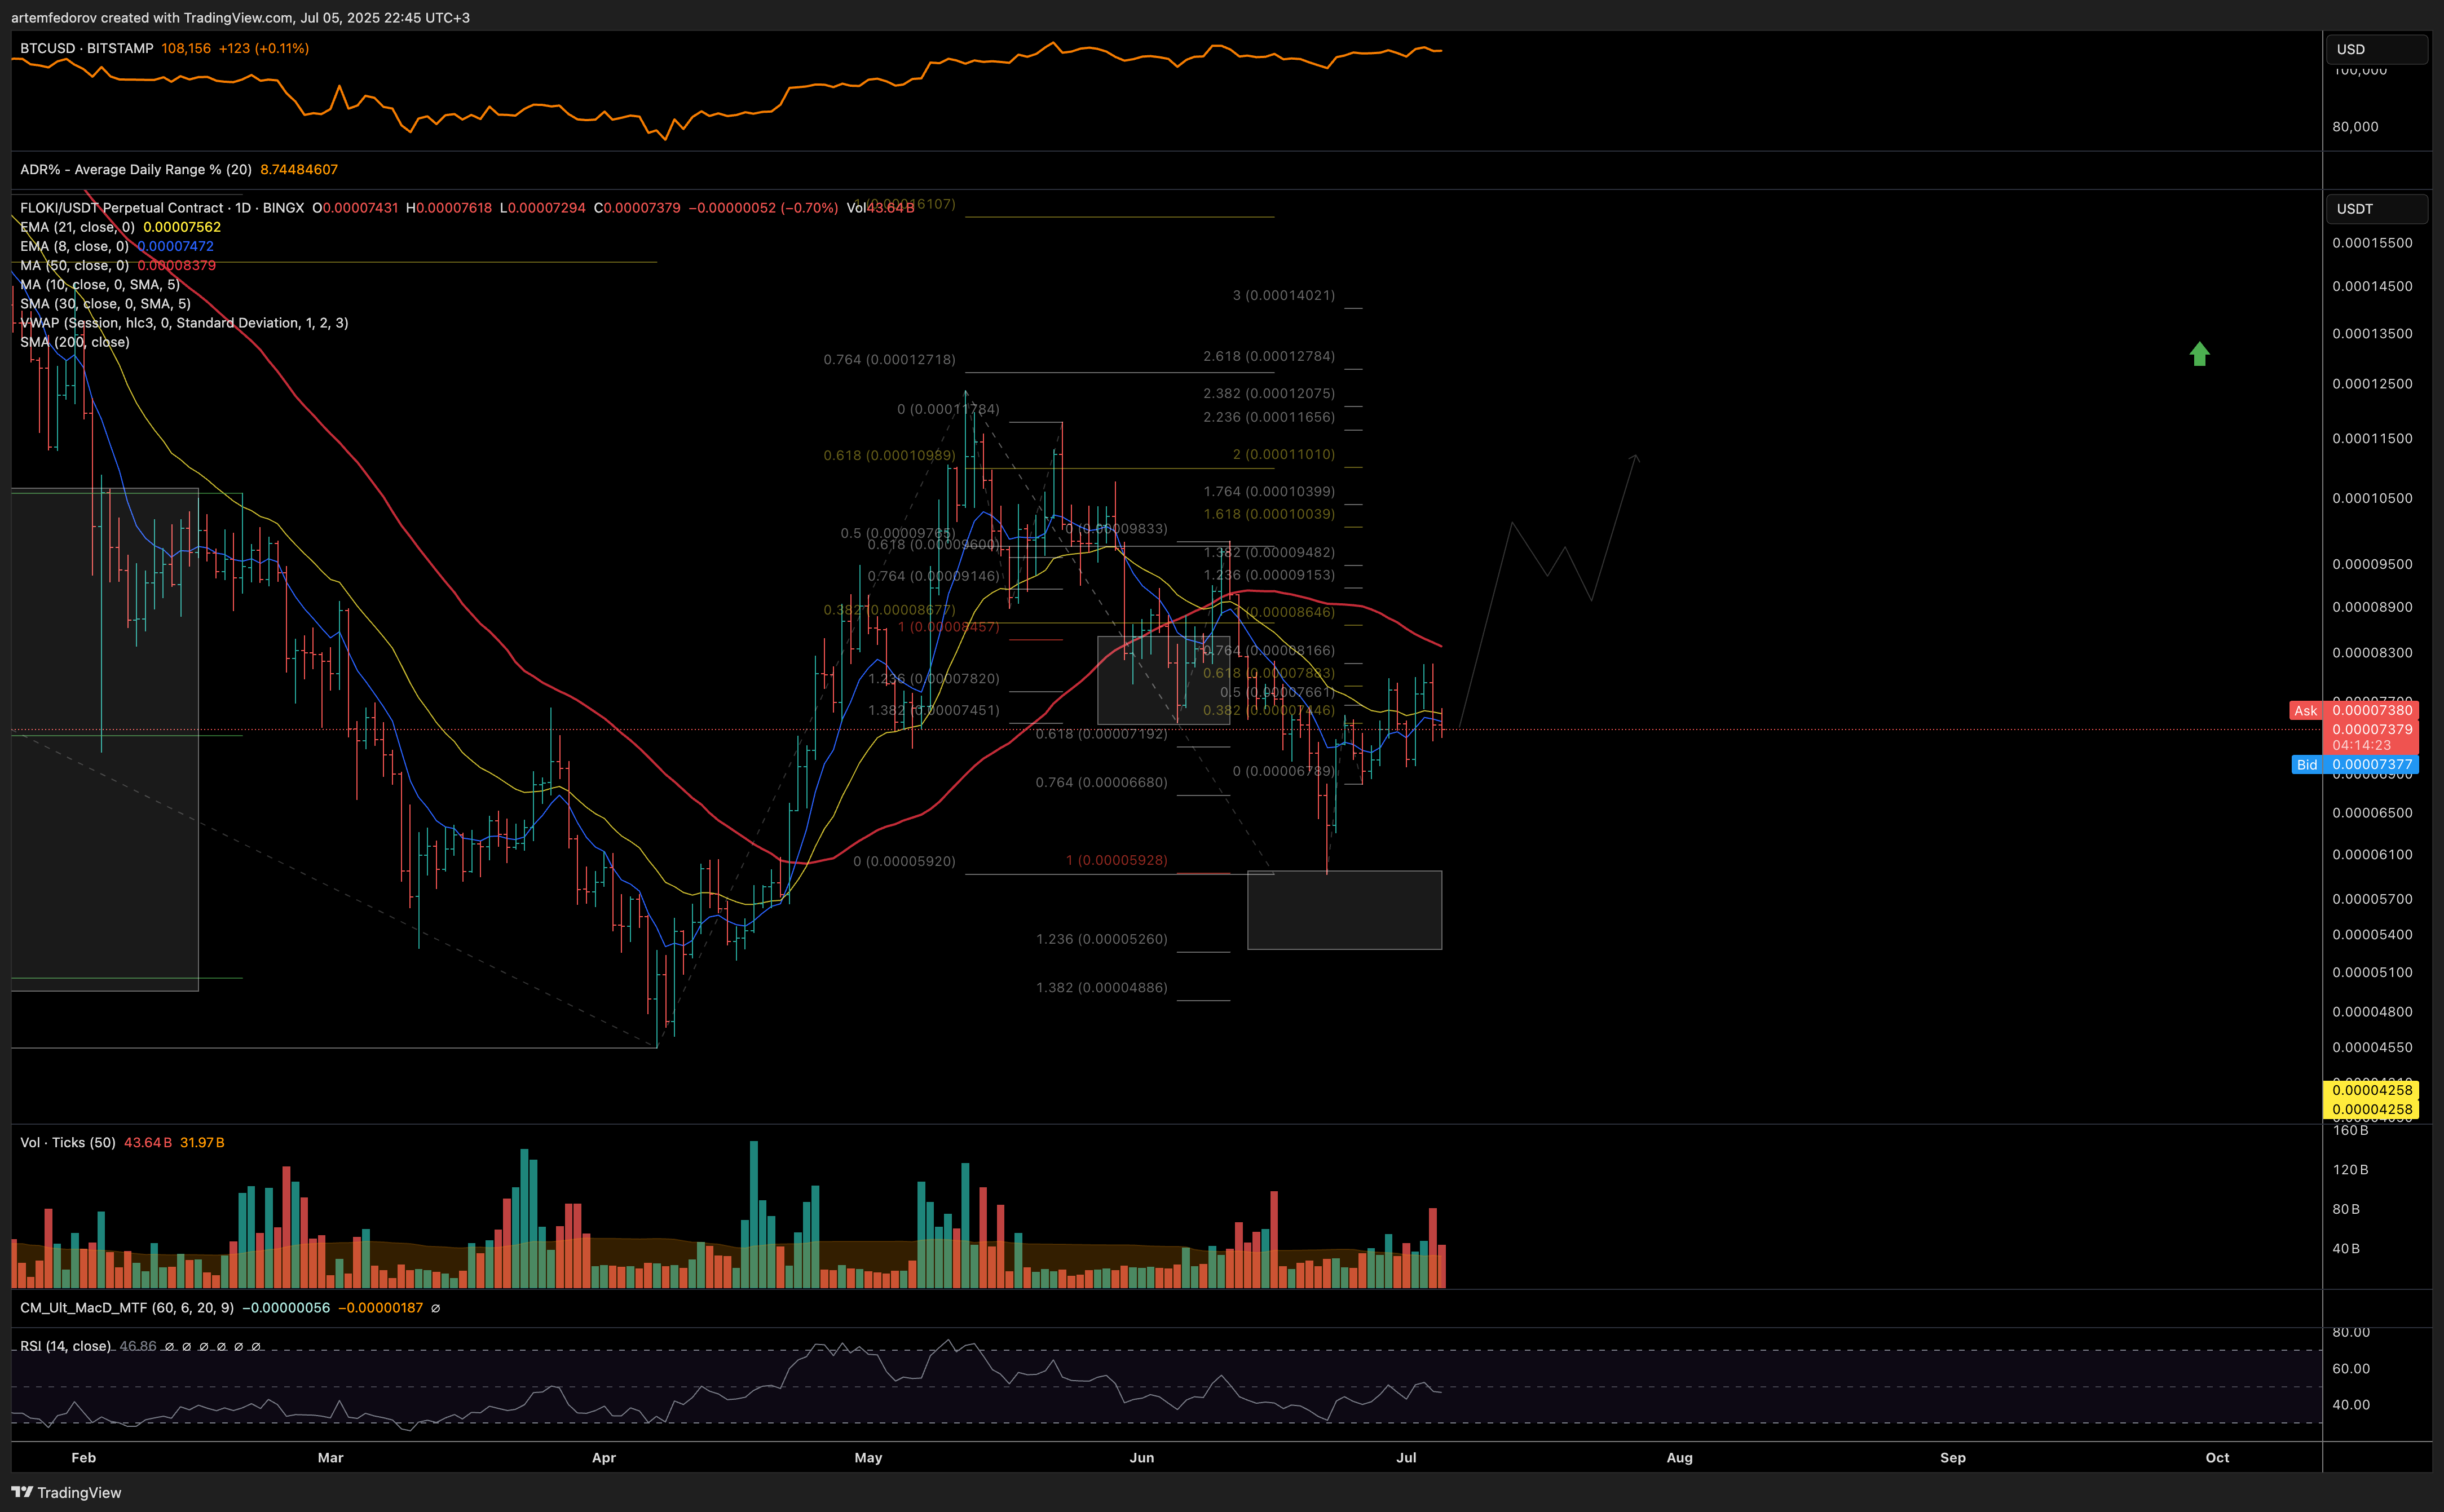Select the RSI (14, close) indicator legend

(x=65, y=1346)
